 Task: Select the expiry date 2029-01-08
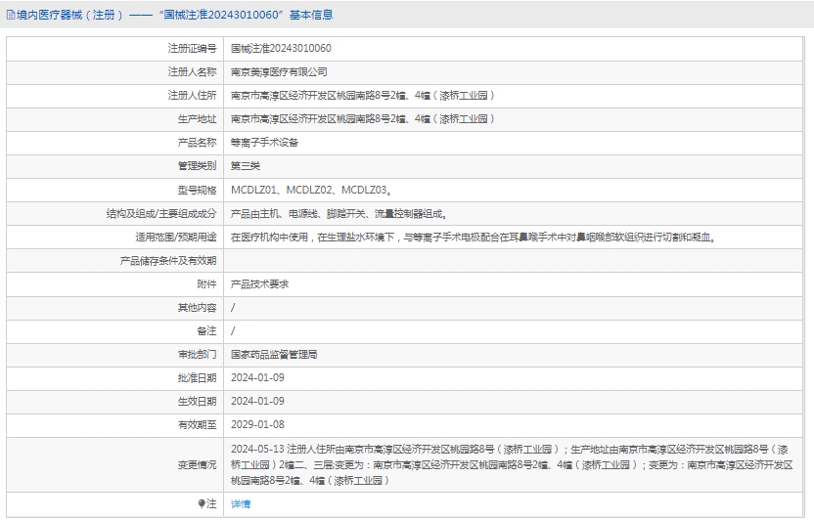257,424
